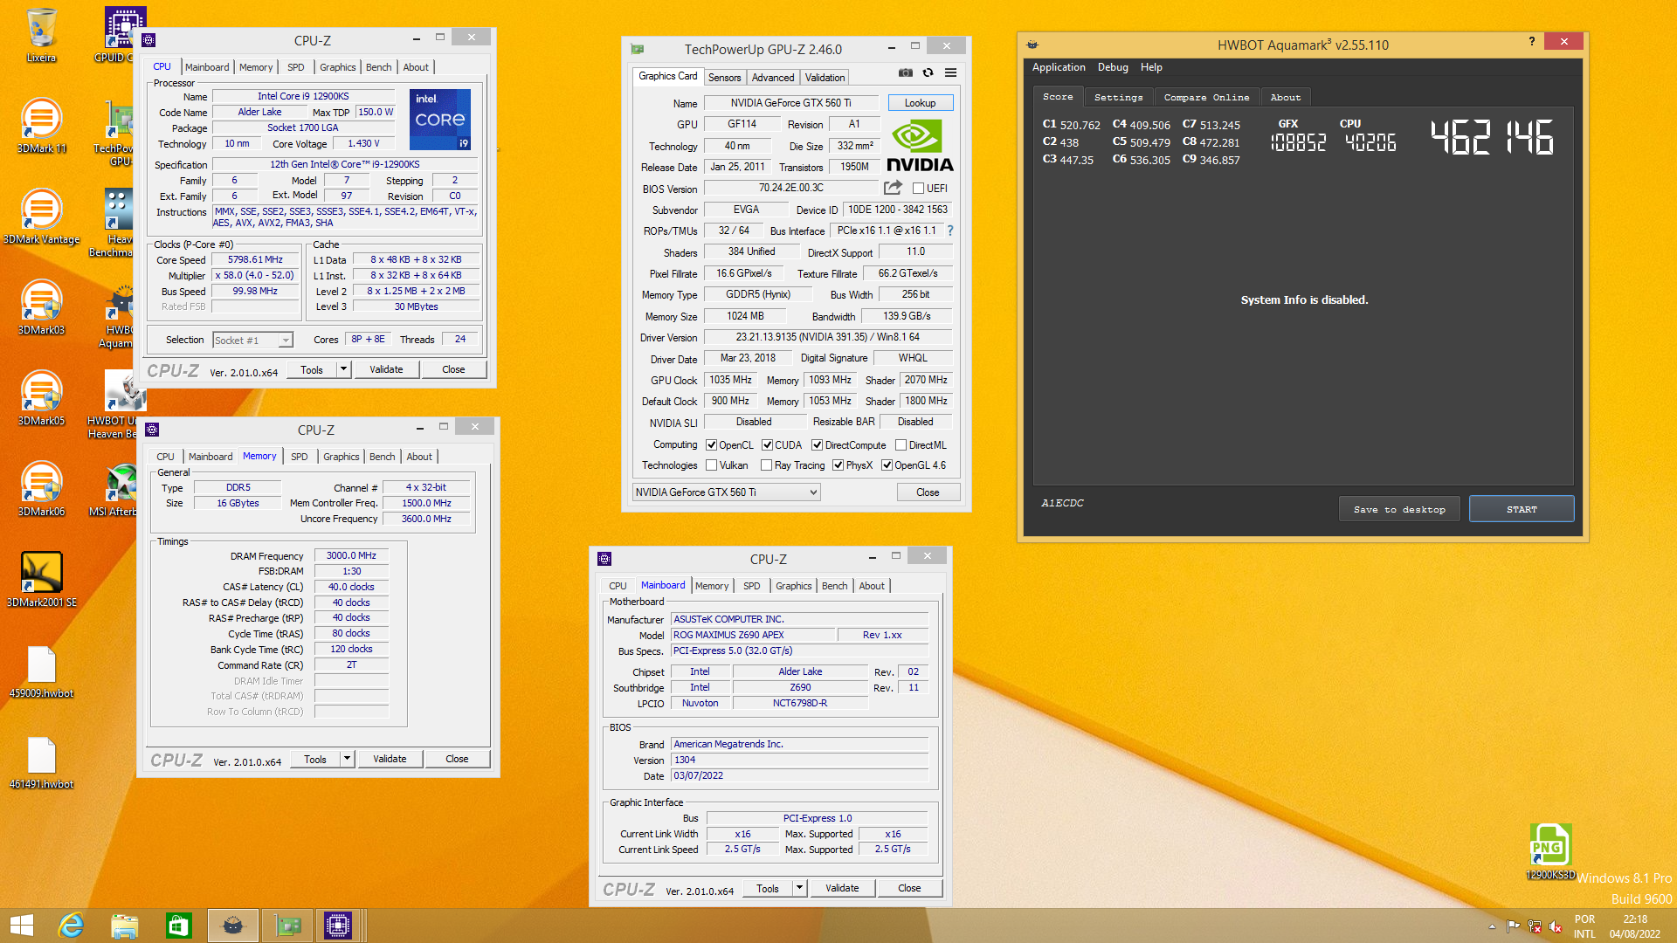This screenshot has width=1677, height=943.
Task: Open File Explorer from the taskbar
Action: pos(125,926)
